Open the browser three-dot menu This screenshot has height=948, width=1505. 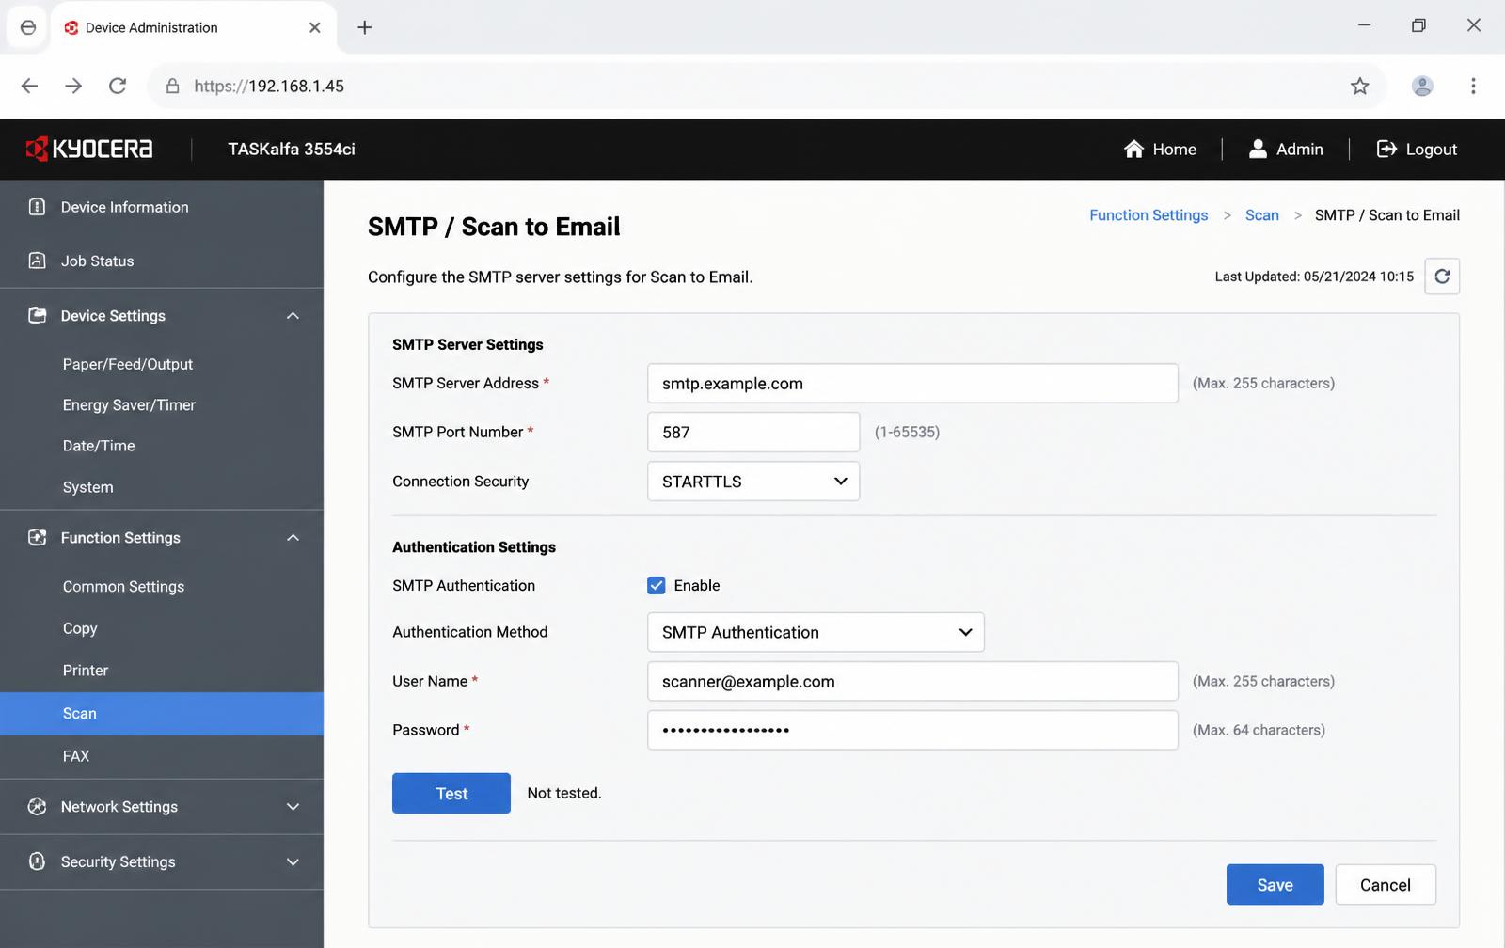pyautogui.click(x=1473, y=86)
